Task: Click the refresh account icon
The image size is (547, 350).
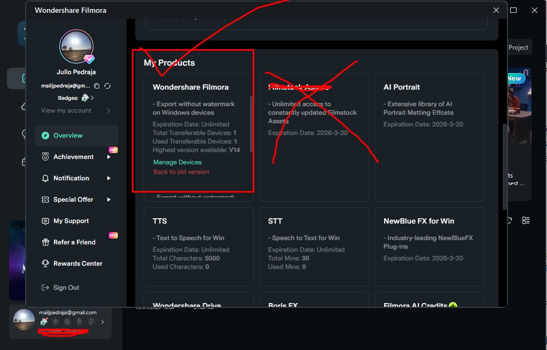Action: pyautogui.click(x=107, y=86)
